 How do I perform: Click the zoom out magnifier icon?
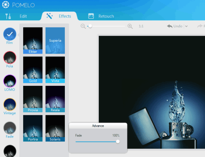[83, 26]
